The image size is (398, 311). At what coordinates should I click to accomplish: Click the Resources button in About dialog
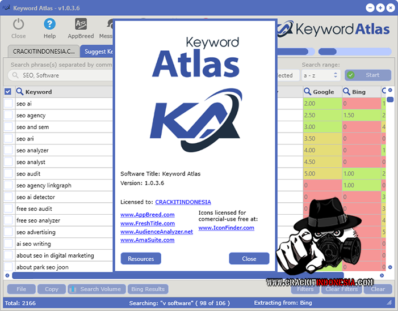pyautogui.click(x=141, y=259)
